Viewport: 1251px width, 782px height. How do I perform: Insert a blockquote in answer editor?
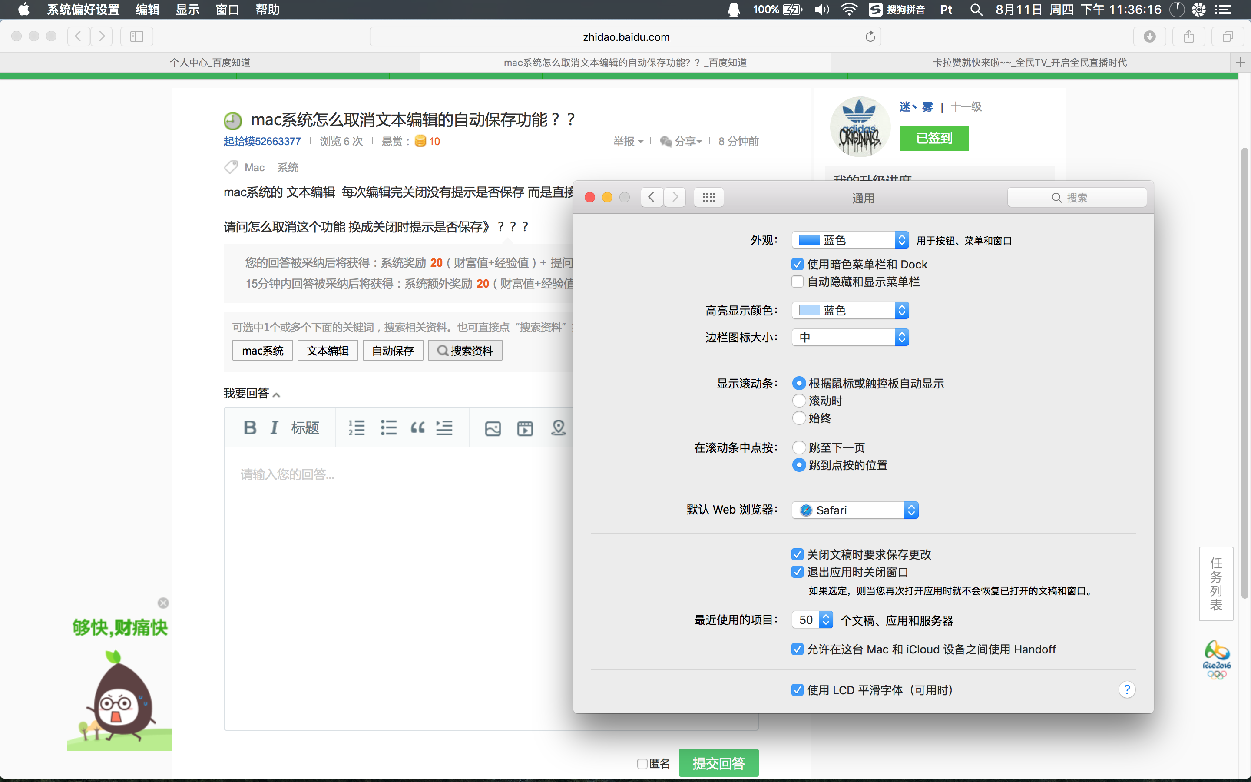(418, 428)
